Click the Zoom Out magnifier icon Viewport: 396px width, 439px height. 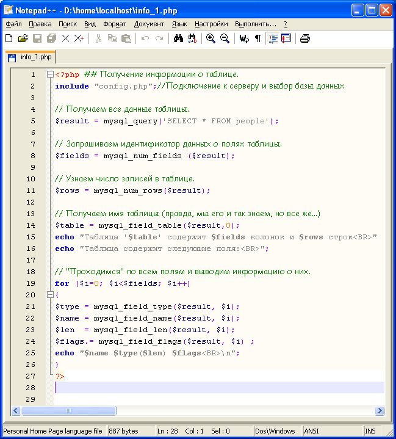pyautogui.click(x=225, y=38)
